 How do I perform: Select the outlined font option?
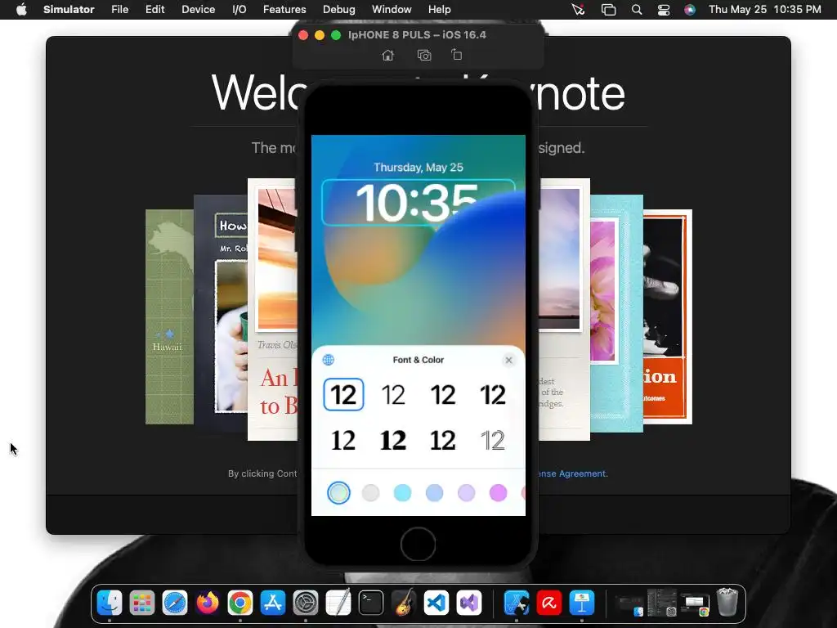pyautogui.click(x=493, y=441)
